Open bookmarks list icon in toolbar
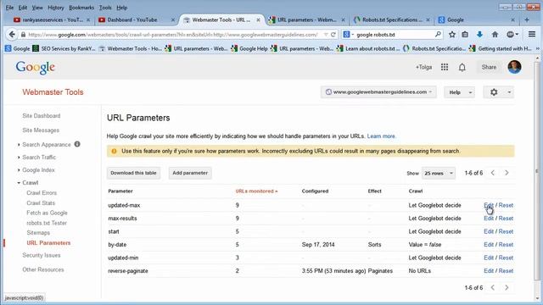543x305 pixels. [x=465, y=34]
